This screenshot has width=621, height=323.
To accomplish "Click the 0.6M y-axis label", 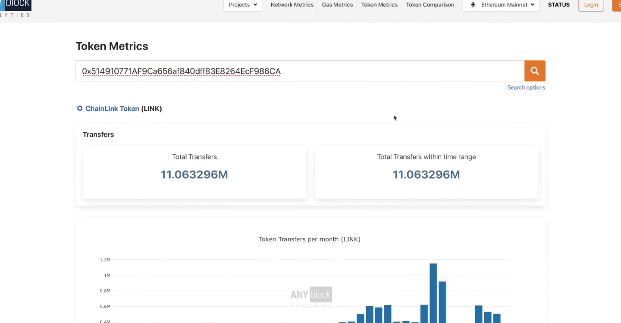I will (x=105, y=307).
